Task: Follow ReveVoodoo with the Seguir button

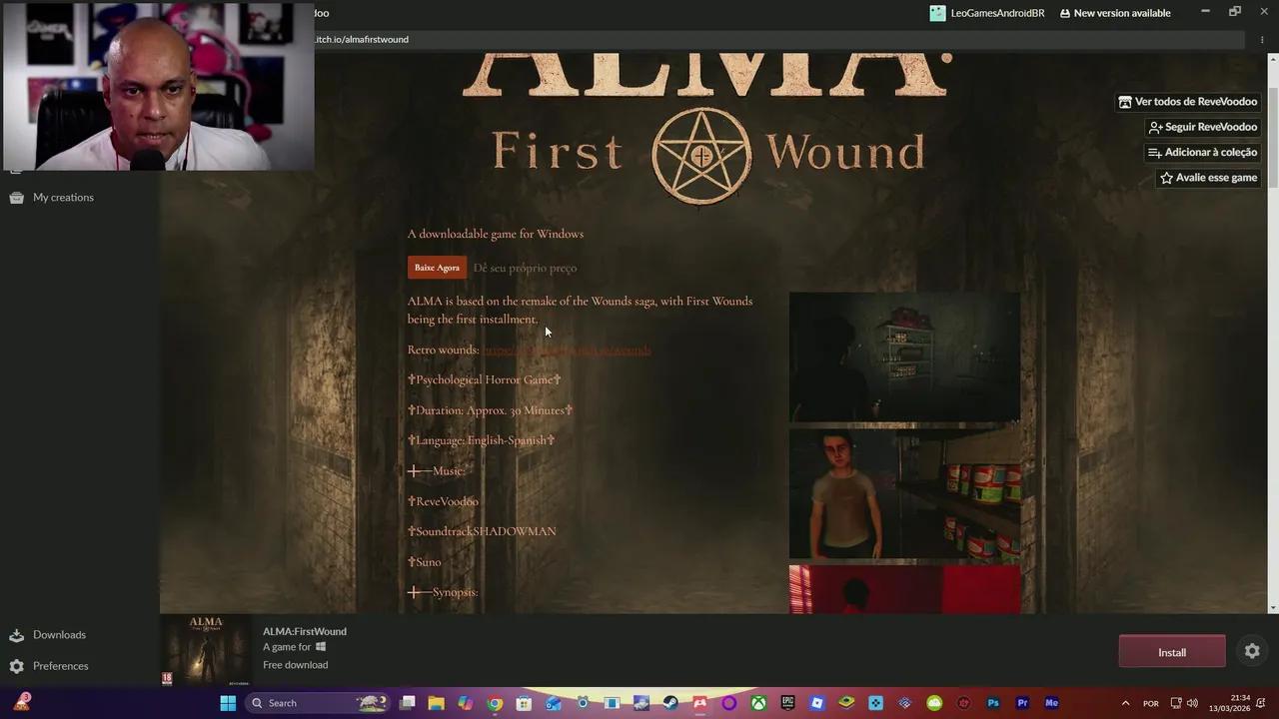Action: [x=1203, y=127]
